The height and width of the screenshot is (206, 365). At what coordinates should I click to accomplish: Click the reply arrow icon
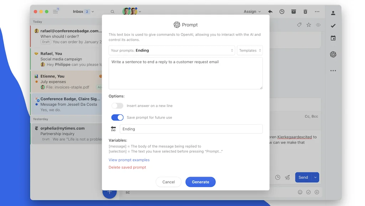[x=270, y=11]
